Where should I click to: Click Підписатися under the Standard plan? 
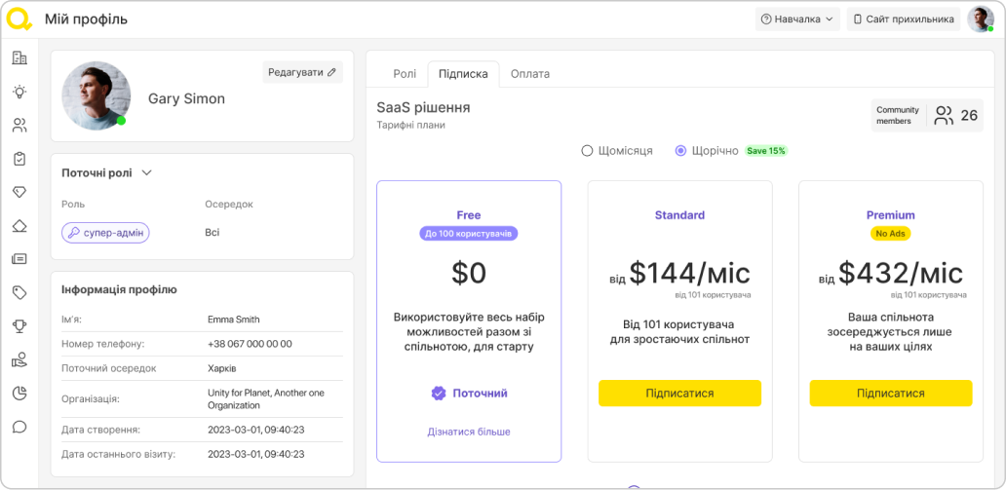(679, 393)
